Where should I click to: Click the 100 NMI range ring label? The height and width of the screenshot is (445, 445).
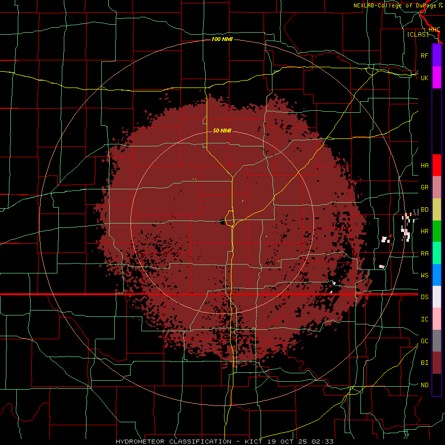222,39
